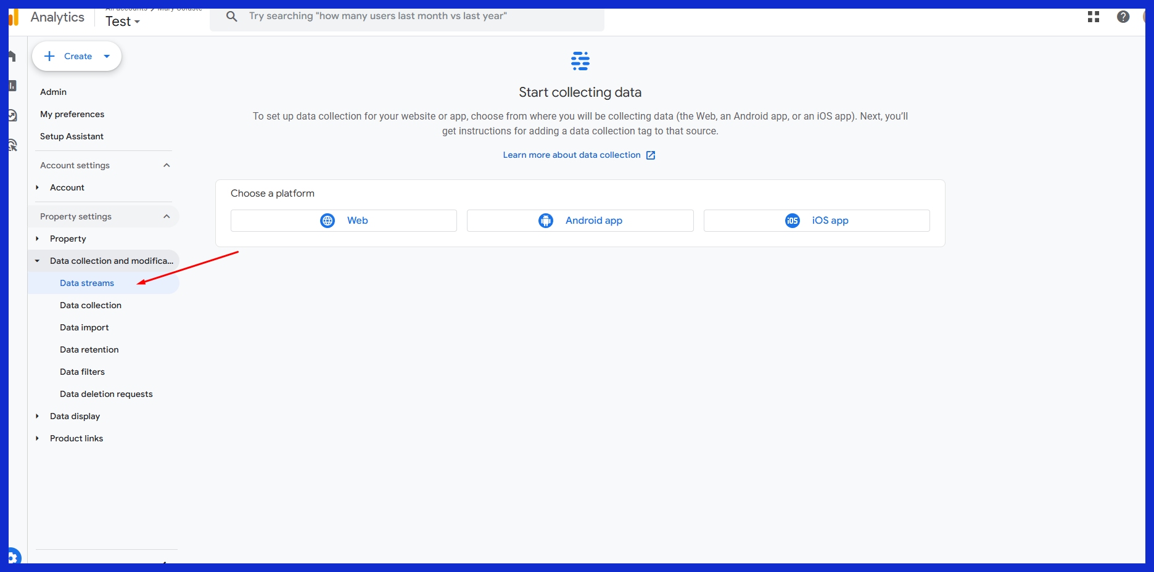Expand the Data display arrow
Screen dimensions: 1154x572
[37, 416]
